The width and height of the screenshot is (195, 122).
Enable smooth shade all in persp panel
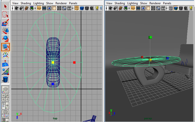(176, 8)
